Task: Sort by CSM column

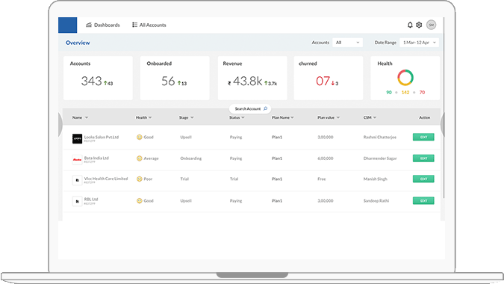Action: 370,118
